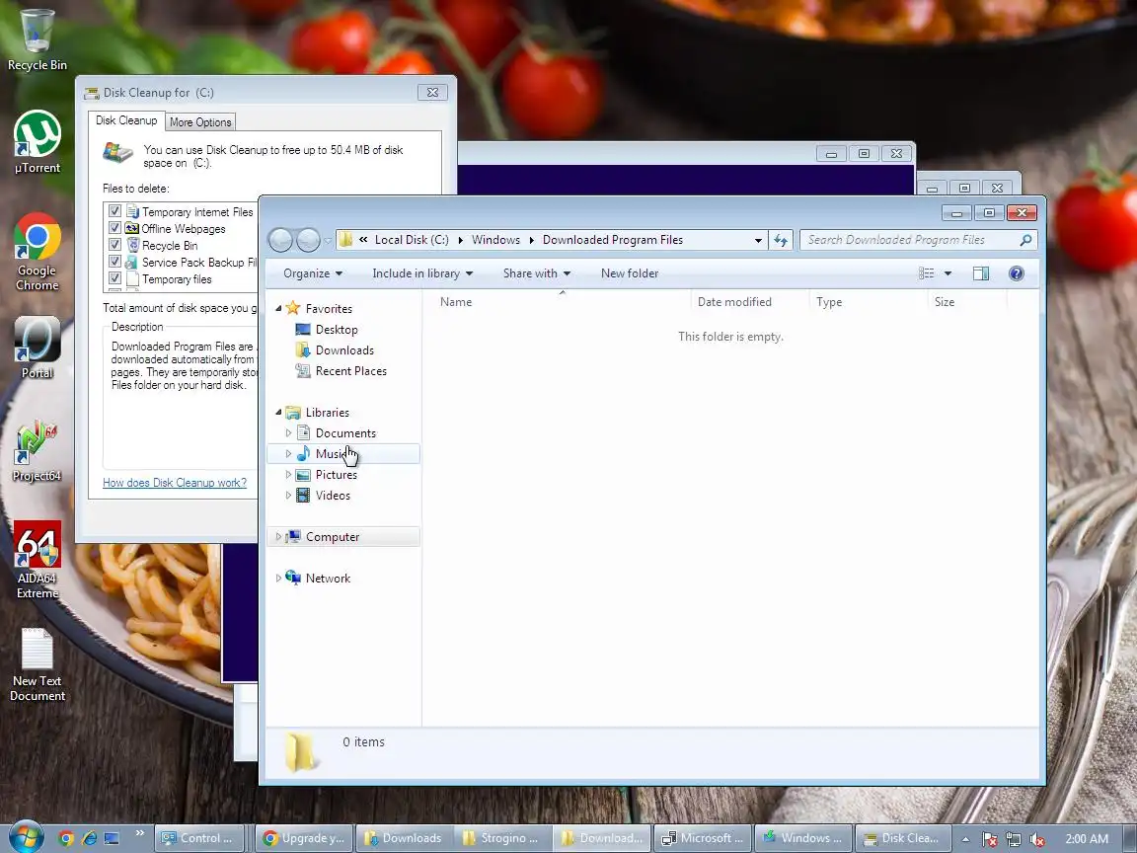Screen dimensions: 1137x853
Task: Open the muted volume tray icon
Action: pyautogui.click(x=1037, y=839)
